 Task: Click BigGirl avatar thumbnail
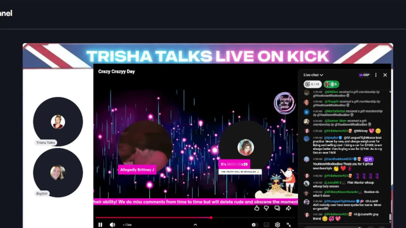(58, 173)
